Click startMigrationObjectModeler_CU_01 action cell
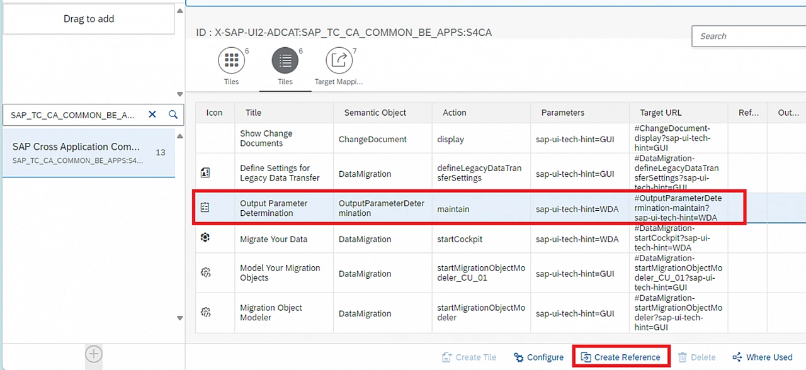 481,273
